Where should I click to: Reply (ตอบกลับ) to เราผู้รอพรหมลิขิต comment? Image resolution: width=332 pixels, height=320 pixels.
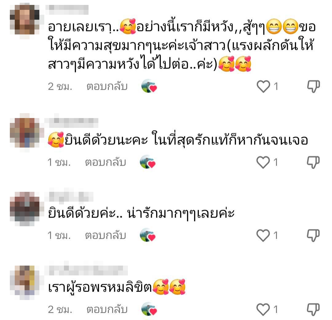pyautogui.click(x=107, y=310)
